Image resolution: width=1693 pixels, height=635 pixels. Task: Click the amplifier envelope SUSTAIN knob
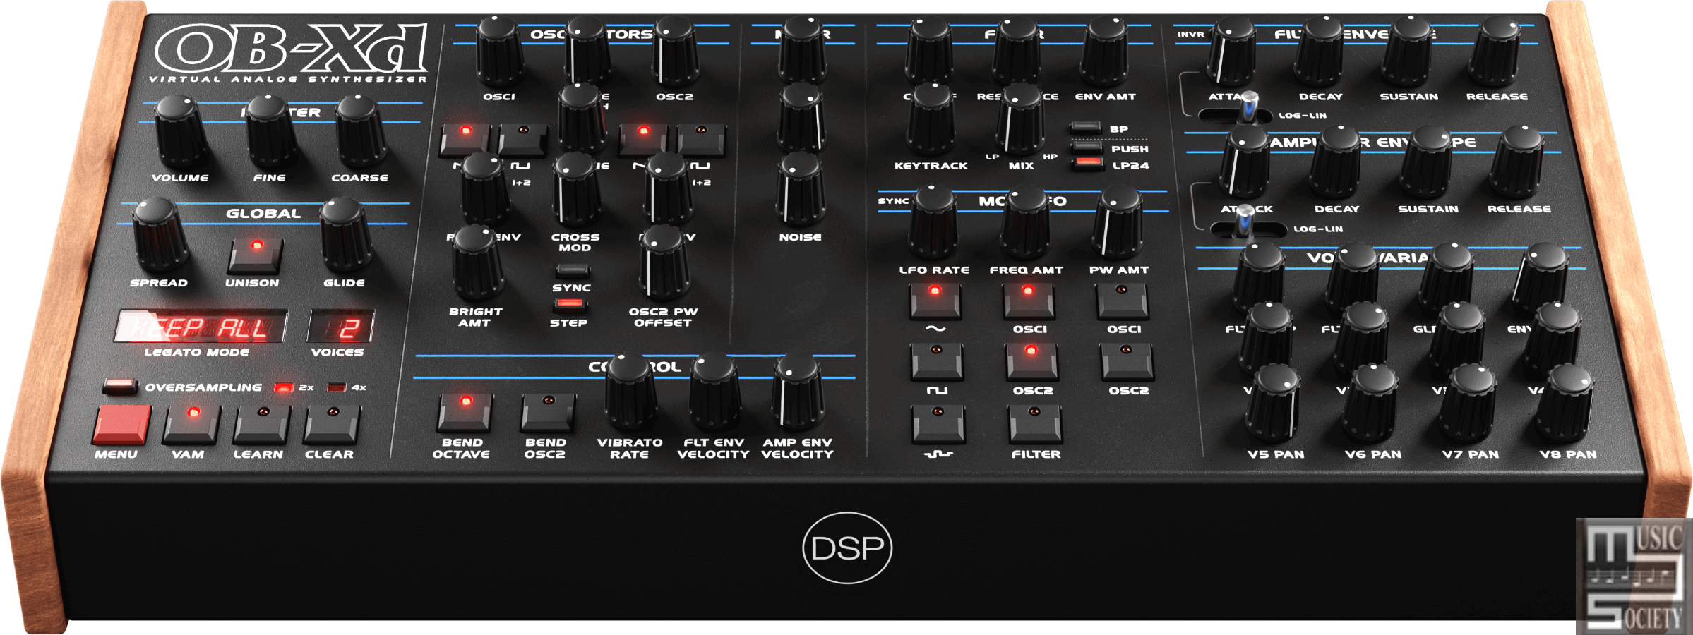(1427, 162)
